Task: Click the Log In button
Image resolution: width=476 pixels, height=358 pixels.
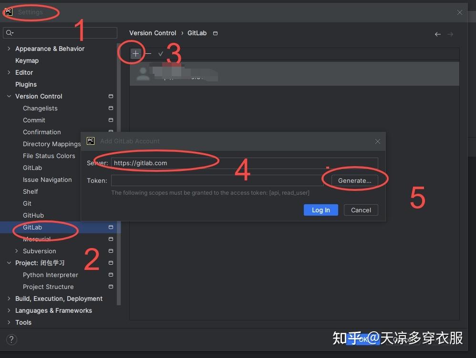Action: point(321,210)
